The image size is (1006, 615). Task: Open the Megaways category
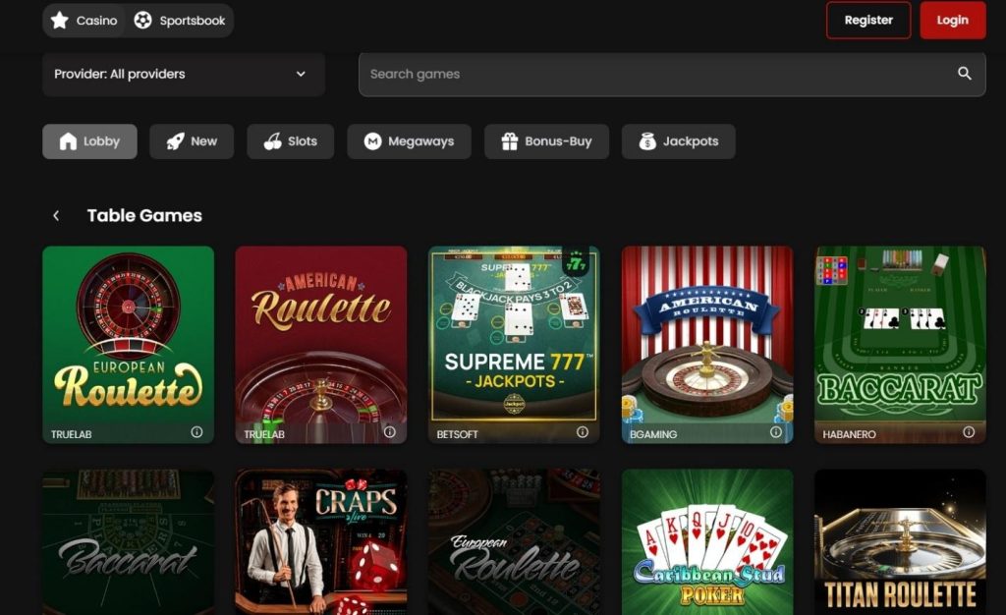click(409, 141)
